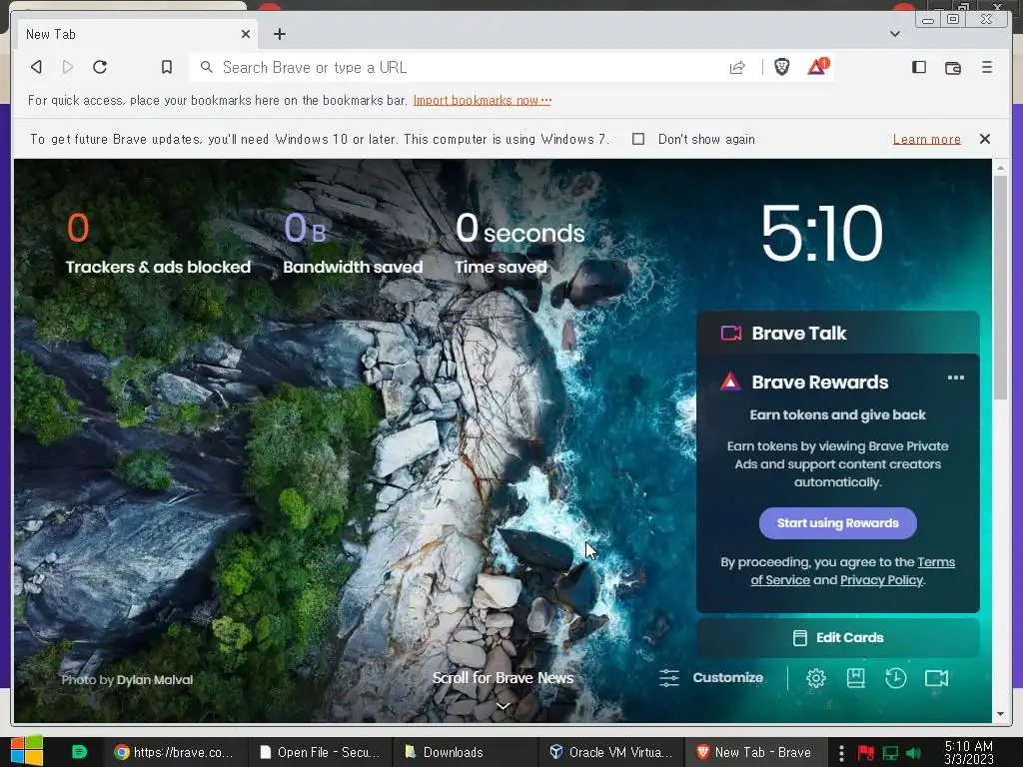
Task: Toggle the sidebar panel icon
Action: point(919,67)
